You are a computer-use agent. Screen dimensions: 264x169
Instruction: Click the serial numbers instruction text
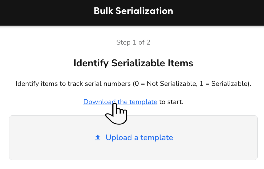[133, 84]
